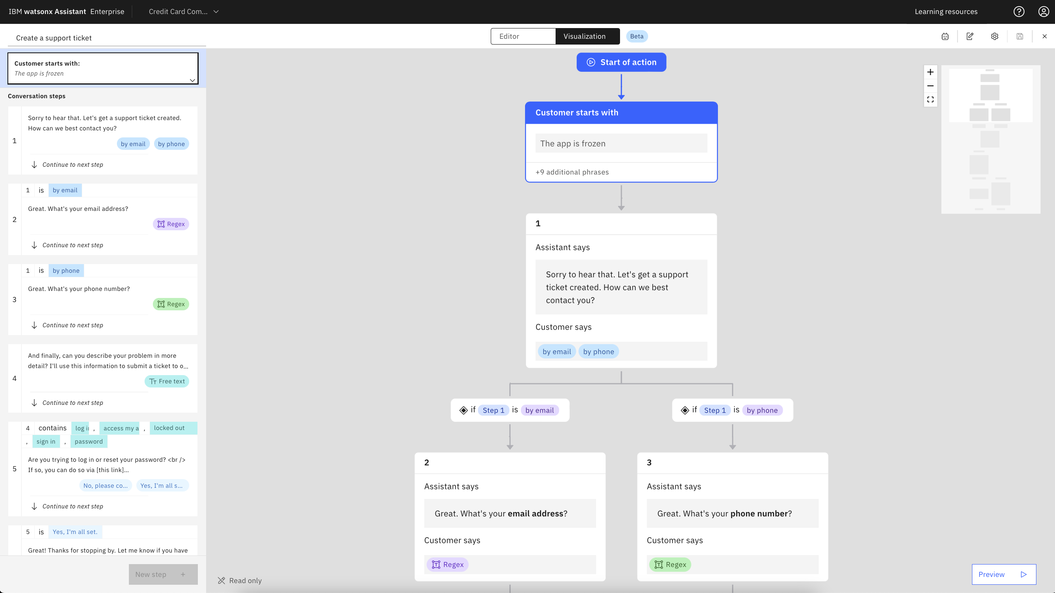The image size is (1055, 593).
Task: Open the help menu icon
Action: [x=1019, y=12]
